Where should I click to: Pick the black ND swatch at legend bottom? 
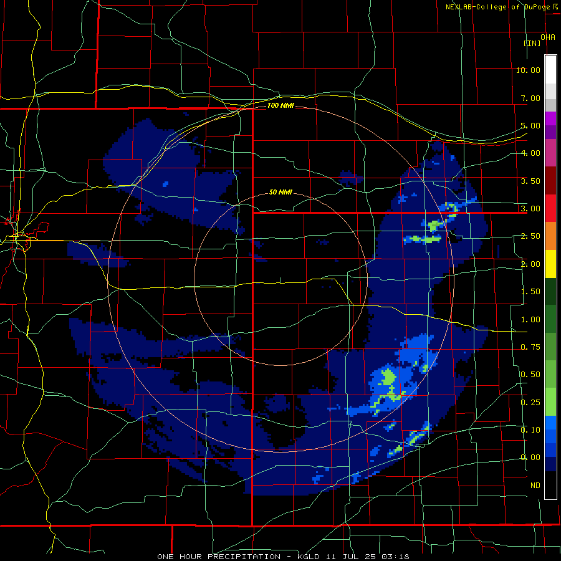pyautogui.click(x=550, y=485)
